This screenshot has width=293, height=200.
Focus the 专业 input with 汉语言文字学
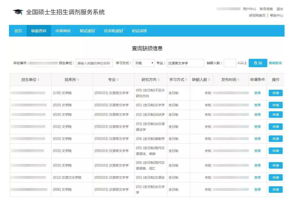tap(185, 63)
